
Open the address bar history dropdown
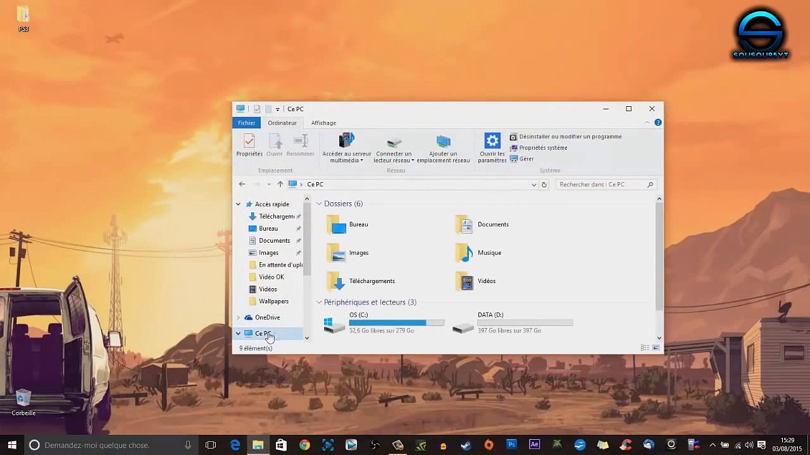pos(534,185)
